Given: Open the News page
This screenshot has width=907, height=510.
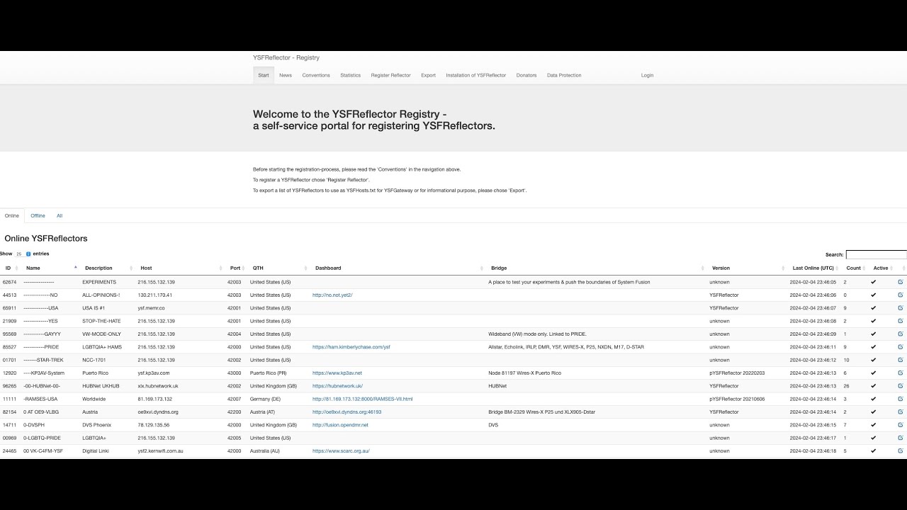Looking at the screenshot, I should tap(286, 75).
